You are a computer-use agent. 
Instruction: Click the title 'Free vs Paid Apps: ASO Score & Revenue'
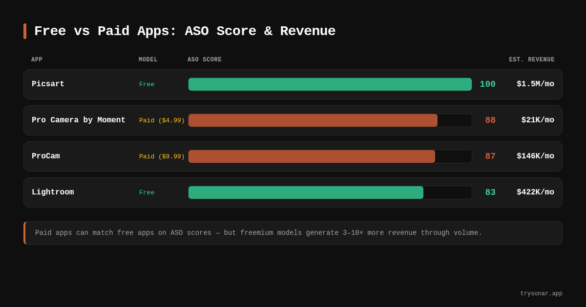tap(185, 31)
